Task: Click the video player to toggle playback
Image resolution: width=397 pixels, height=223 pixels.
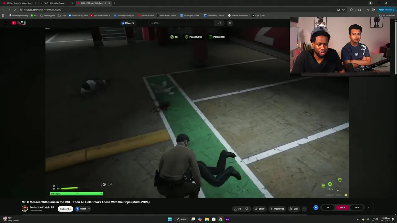Action: [x=197, y=112]
